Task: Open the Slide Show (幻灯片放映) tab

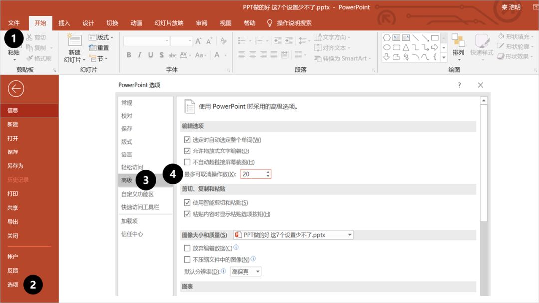Action: click(169, 23)
